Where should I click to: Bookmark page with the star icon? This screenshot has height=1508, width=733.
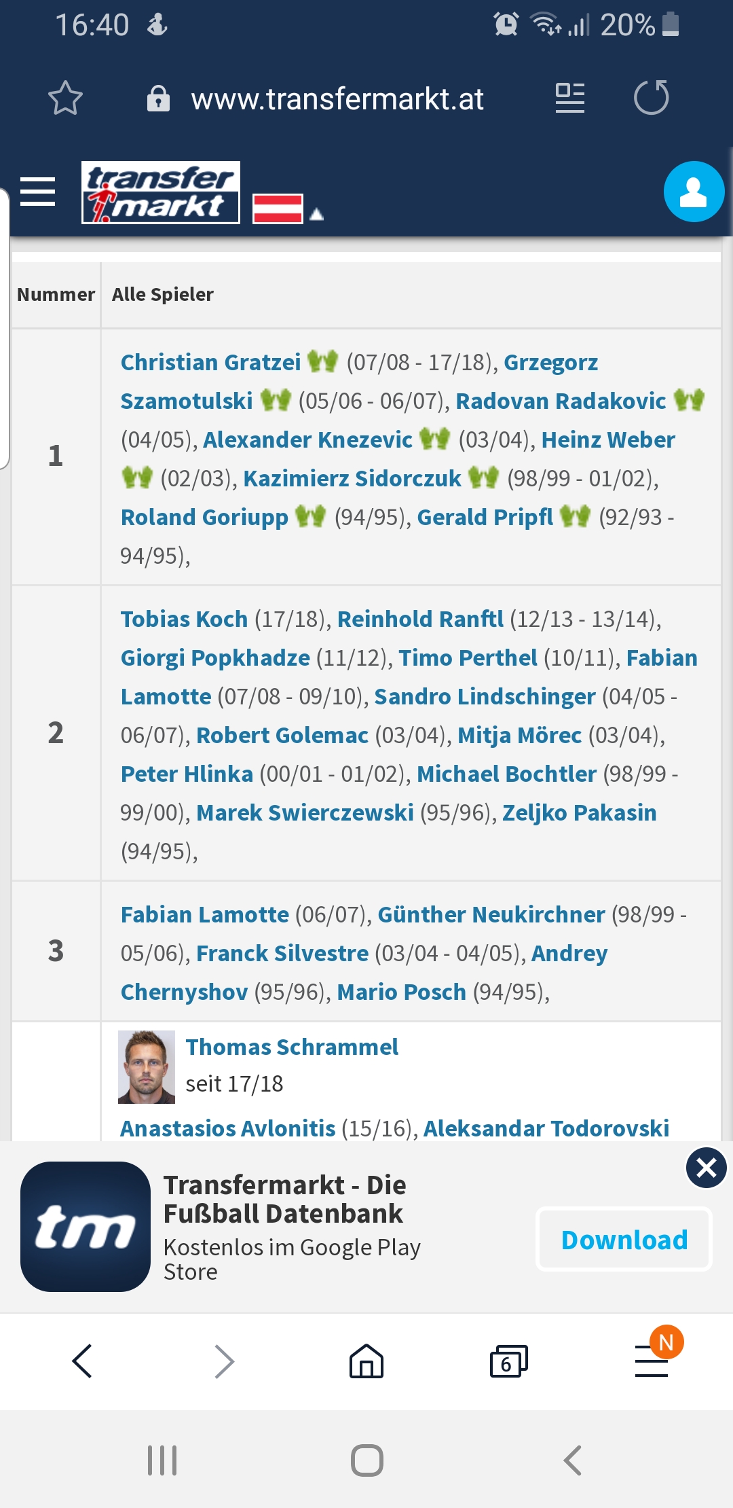point(66,98)
